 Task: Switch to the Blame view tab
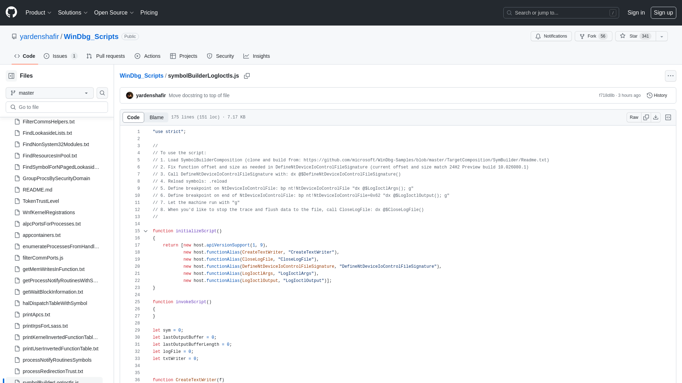pyautogui.click(x=156, y=117)
